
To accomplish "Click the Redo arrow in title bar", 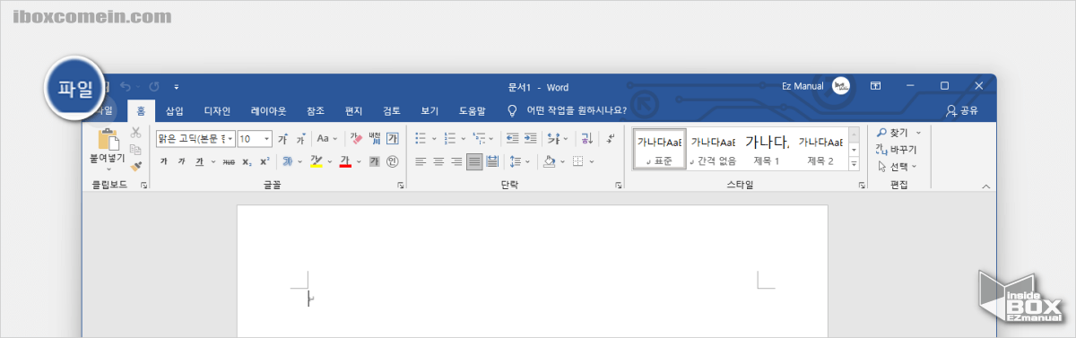I will (x=153, y=86).
